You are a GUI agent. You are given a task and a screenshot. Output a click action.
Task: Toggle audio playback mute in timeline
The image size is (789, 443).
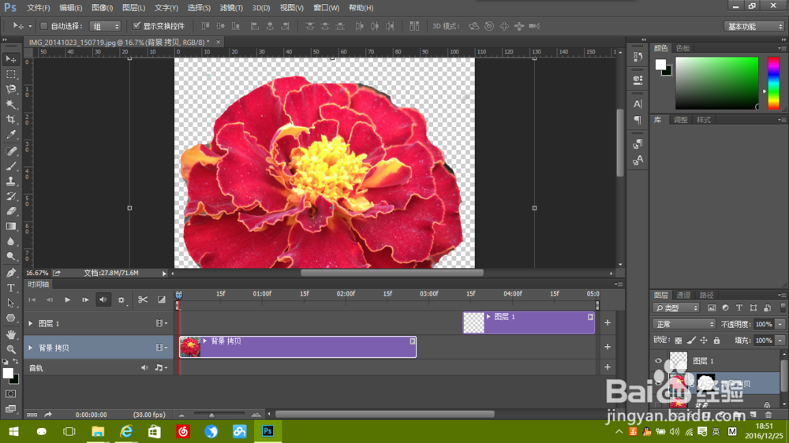[103, 300]
